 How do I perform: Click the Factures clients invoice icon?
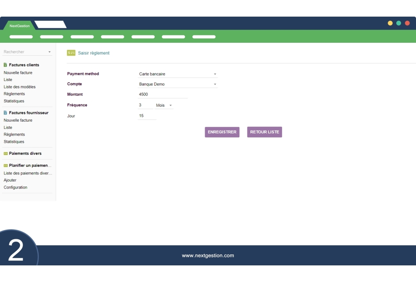[x=5, y=65]
